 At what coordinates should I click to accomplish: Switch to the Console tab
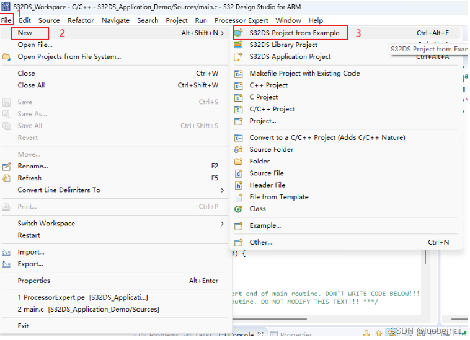tap(241, 335)
